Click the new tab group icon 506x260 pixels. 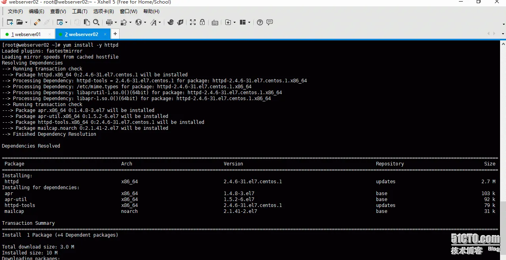228,22
